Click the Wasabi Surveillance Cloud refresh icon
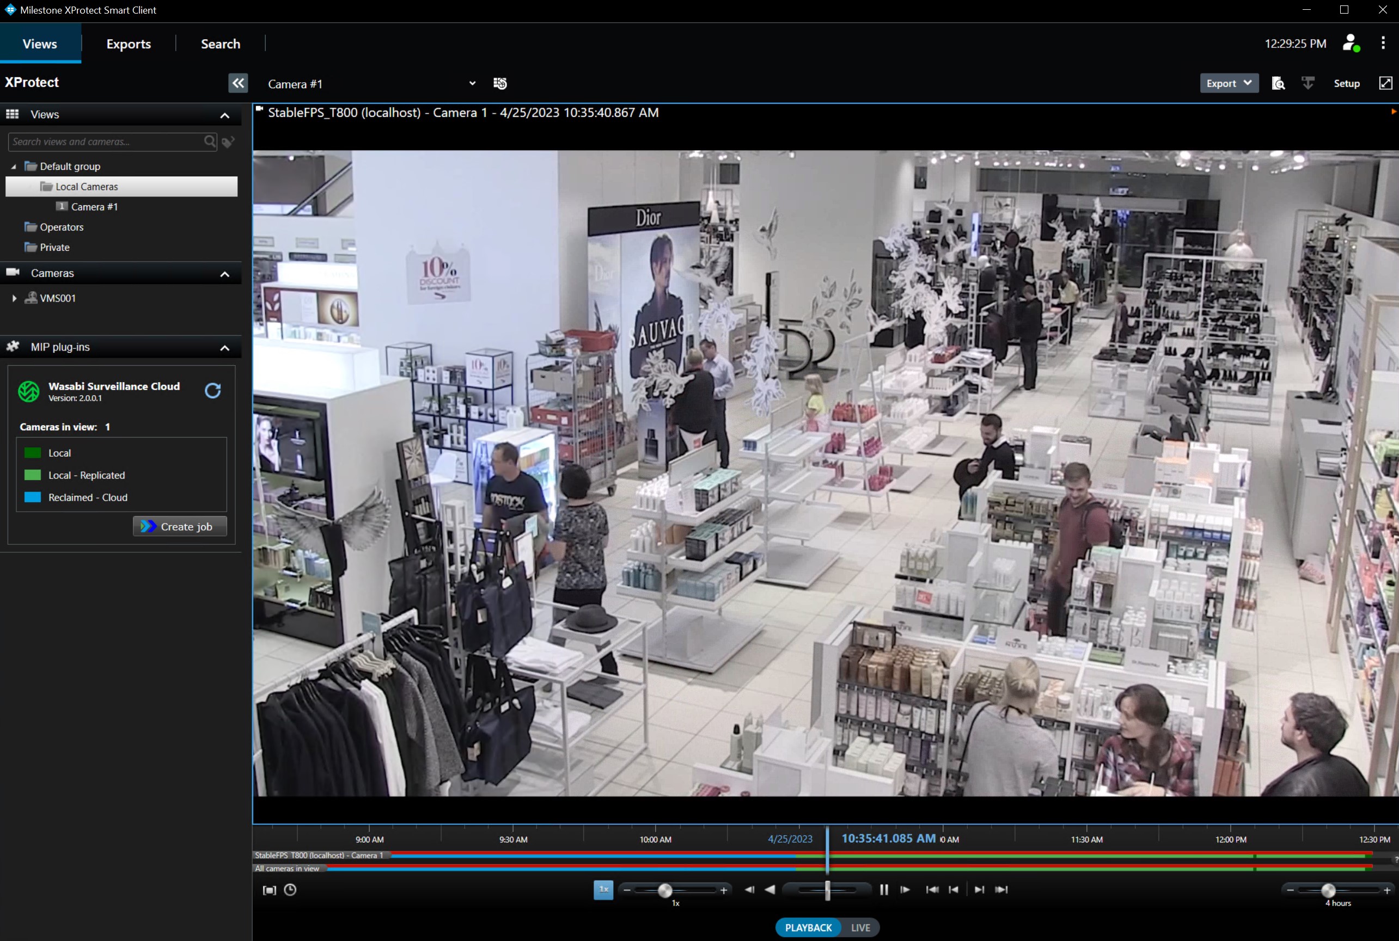The height and width of the screenshot is (941, 1399). (x=213, y=390)
